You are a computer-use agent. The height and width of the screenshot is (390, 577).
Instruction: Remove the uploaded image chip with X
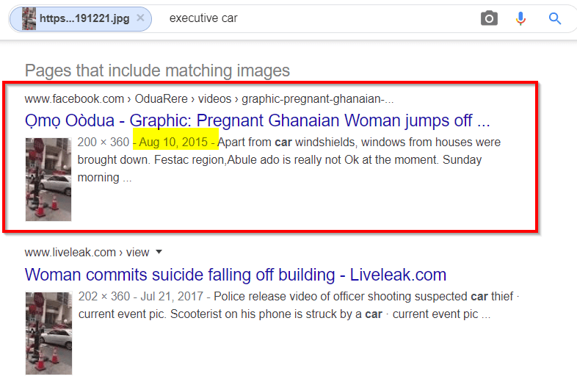coord(140,18)
